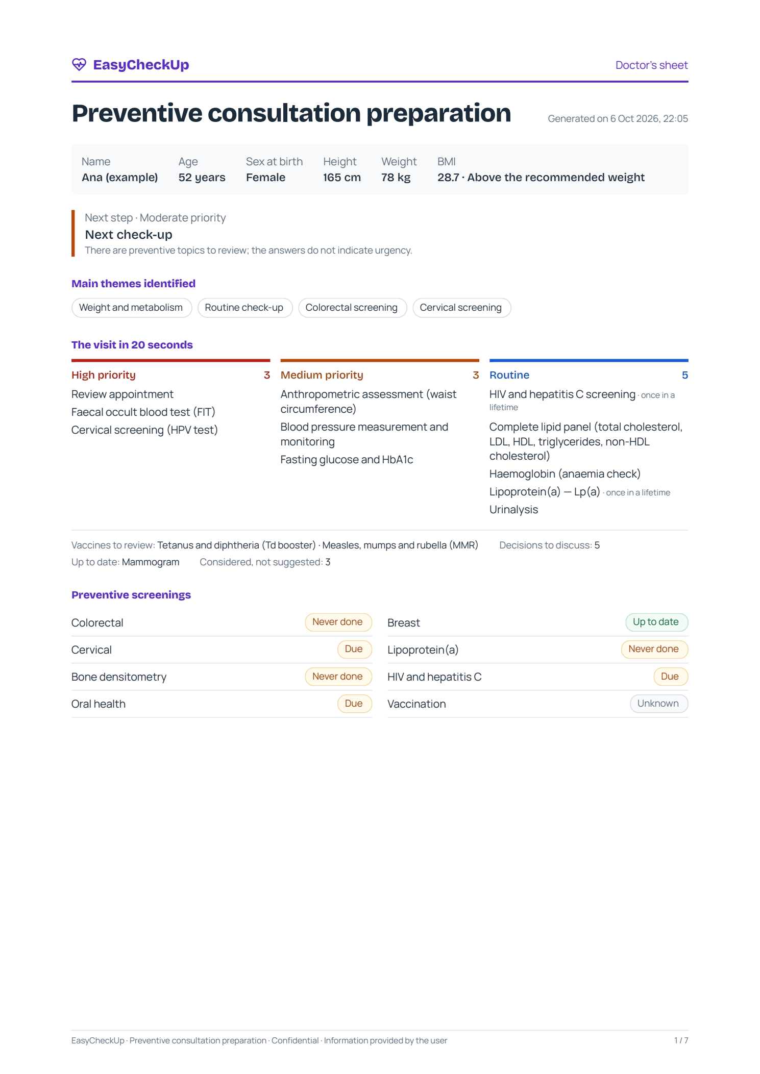Image resolution: width=760 pixels, height=1074 pixels.
Task: Click the Up to date badge for Breast
Action: (x=657, y=622)
